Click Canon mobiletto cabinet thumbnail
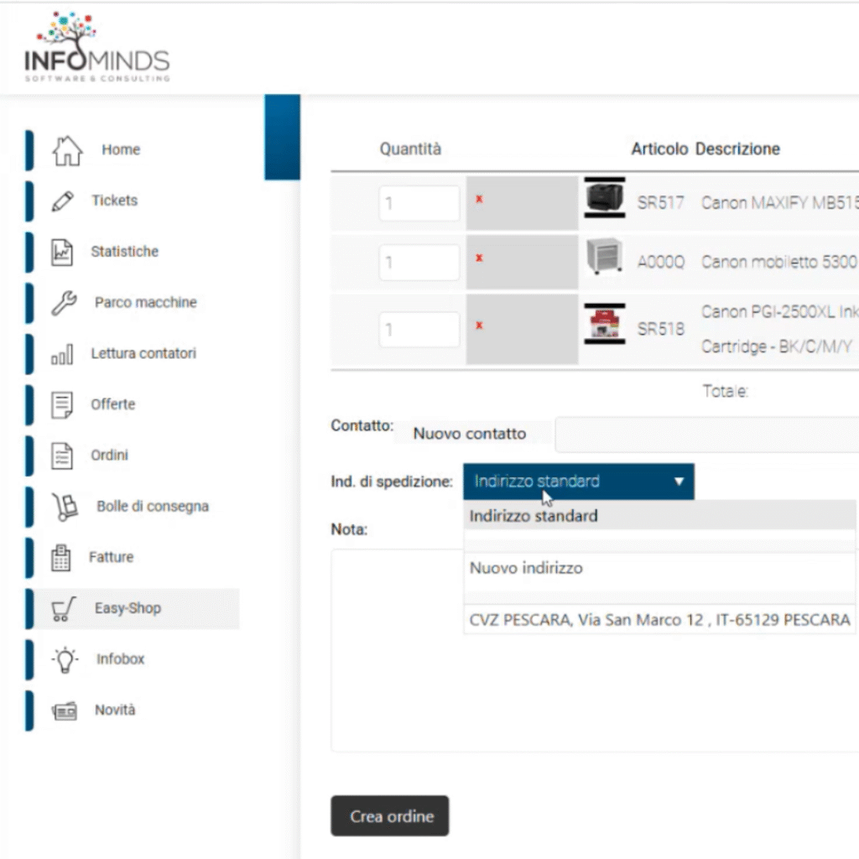859x859 pixels. pyautogui.click(x=604, y=257)
